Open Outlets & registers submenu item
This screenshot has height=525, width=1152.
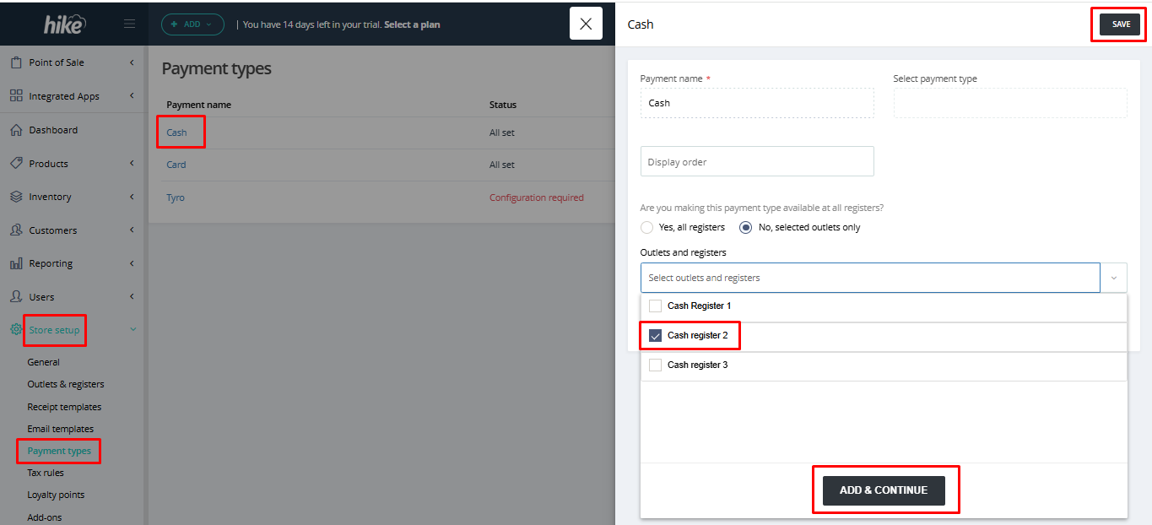pos(66,384)
